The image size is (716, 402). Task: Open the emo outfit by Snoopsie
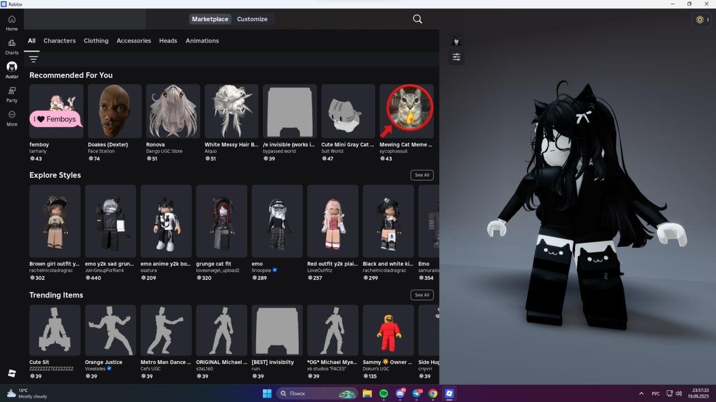pos(277,221)
